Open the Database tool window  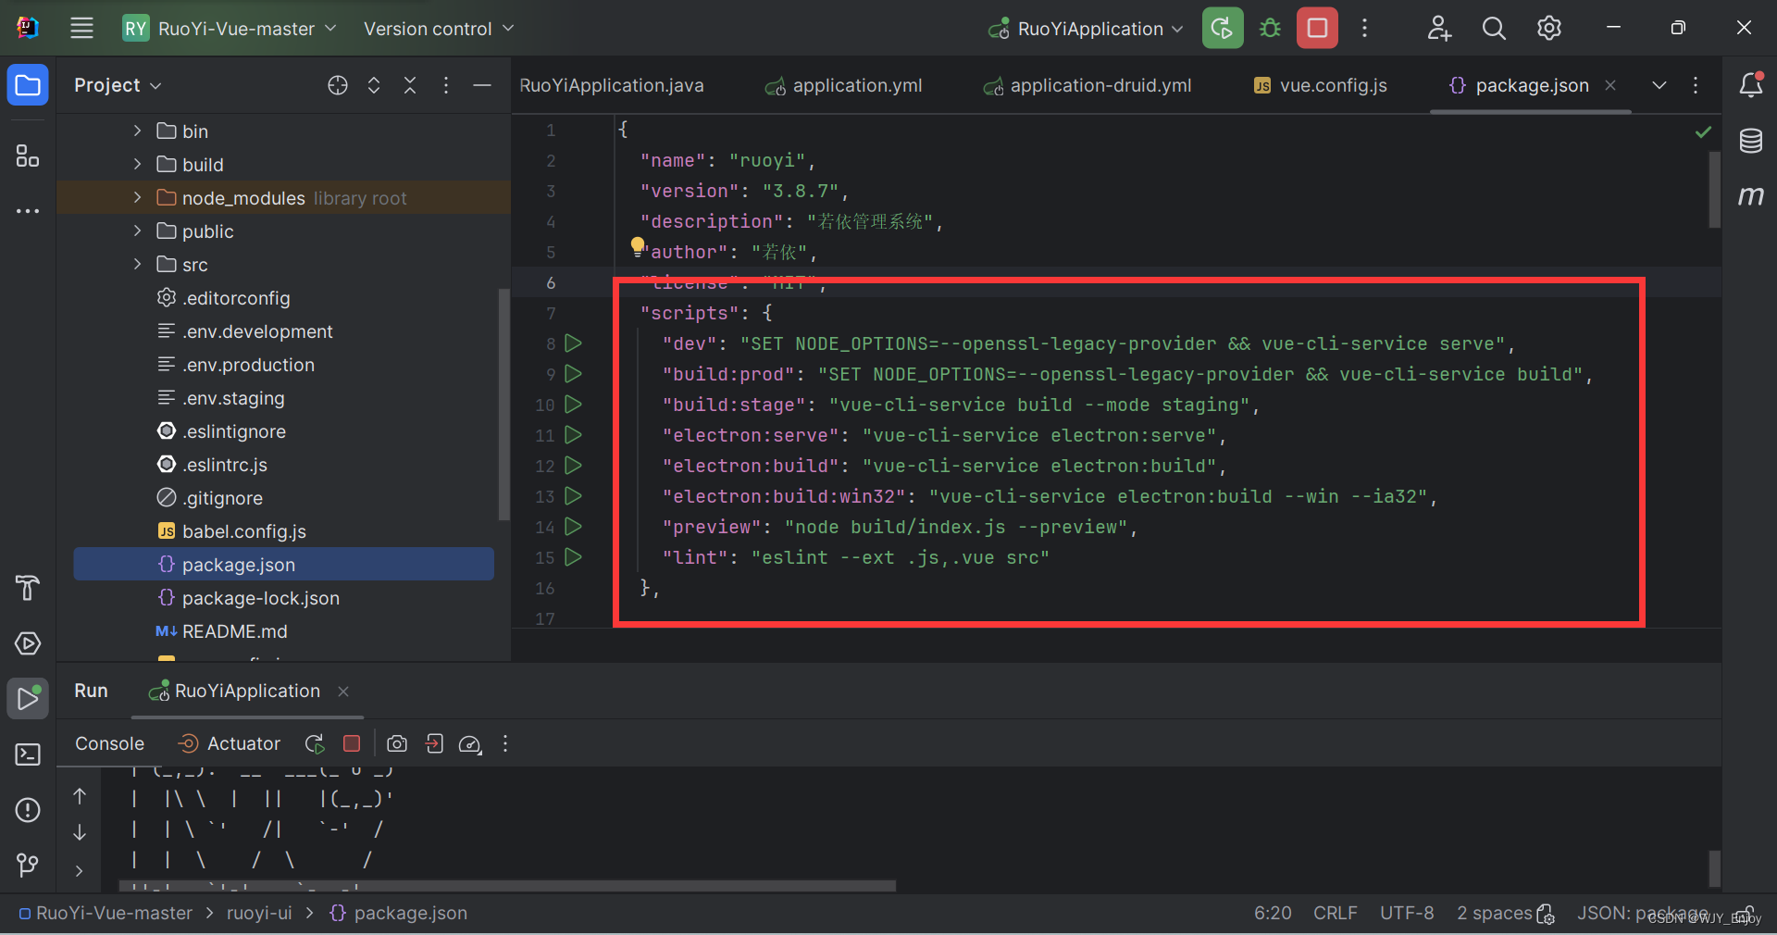coord(1751,141)
